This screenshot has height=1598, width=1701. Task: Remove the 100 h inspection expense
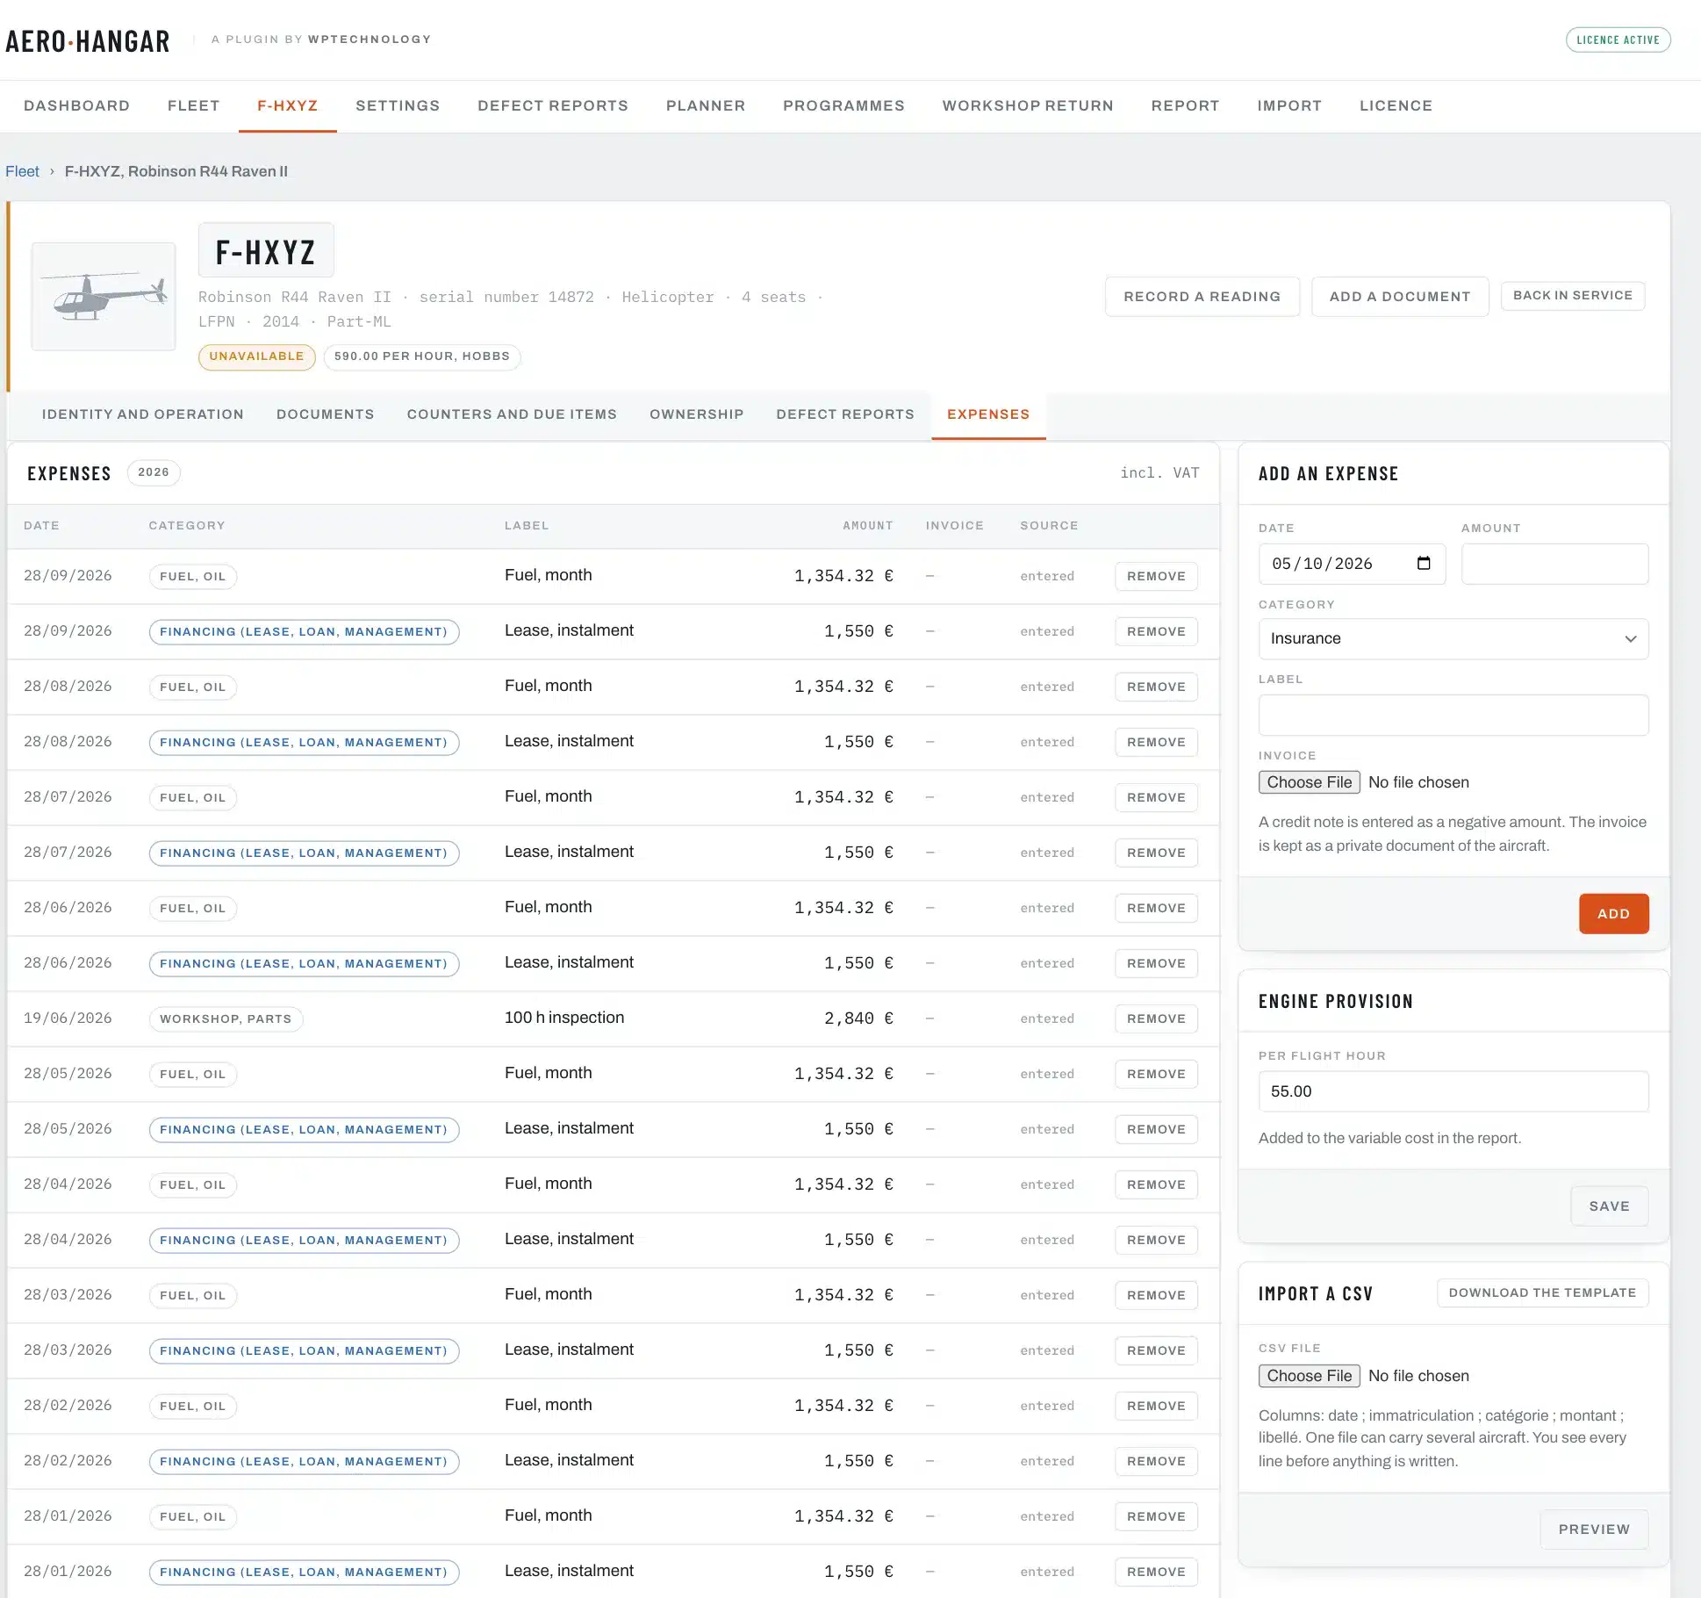[1156, 1019]
